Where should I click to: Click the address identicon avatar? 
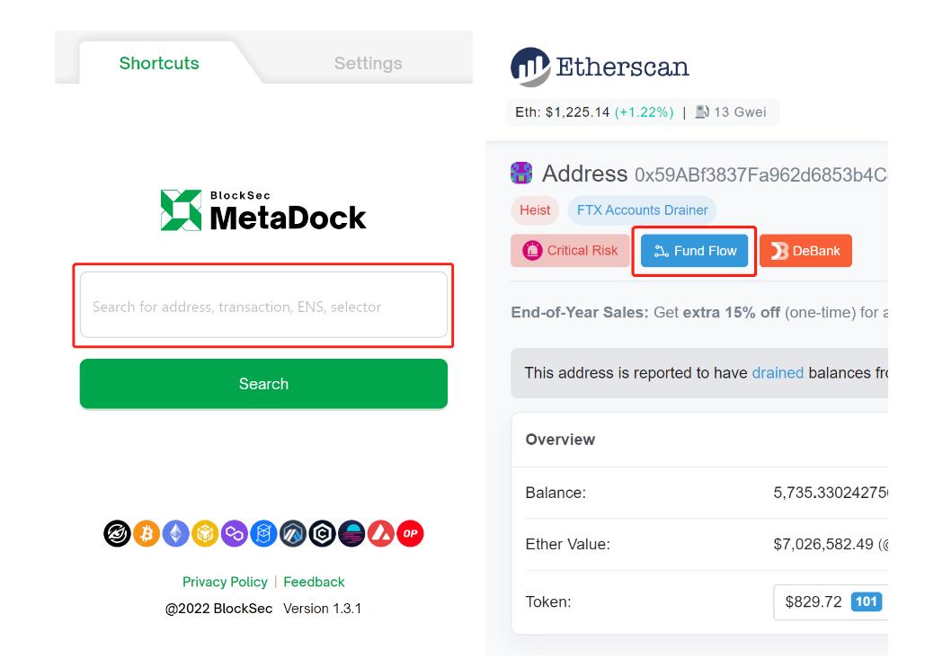tap(521, 173)
